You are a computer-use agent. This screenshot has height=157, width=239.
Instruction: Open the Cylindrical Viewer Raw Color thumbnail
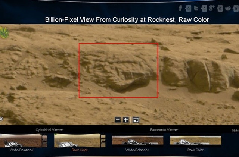click(77, 140)
